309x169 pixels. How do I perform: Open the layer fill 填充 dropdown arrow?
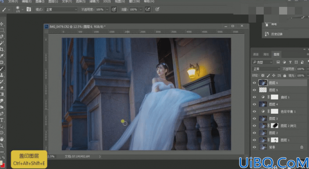tap(307, 76)
